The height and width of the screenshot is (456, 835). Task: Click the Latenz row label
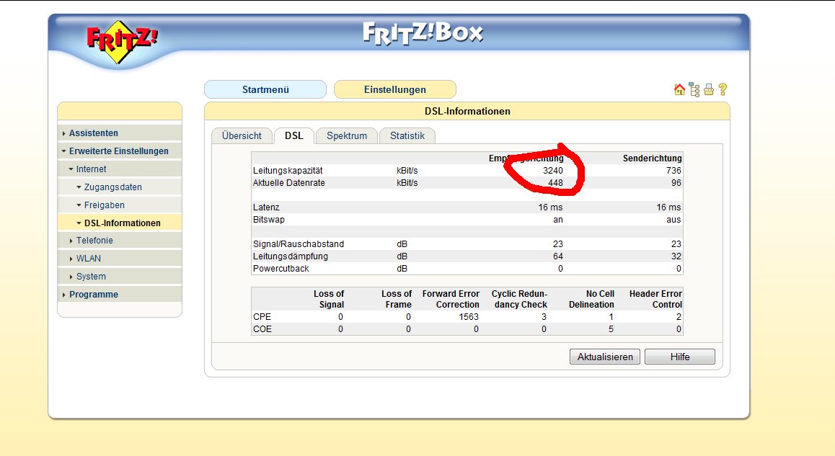266,207
